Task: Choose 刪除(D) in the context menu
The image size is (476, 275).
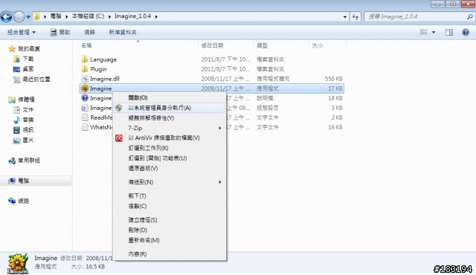Action: pos(170,230)
